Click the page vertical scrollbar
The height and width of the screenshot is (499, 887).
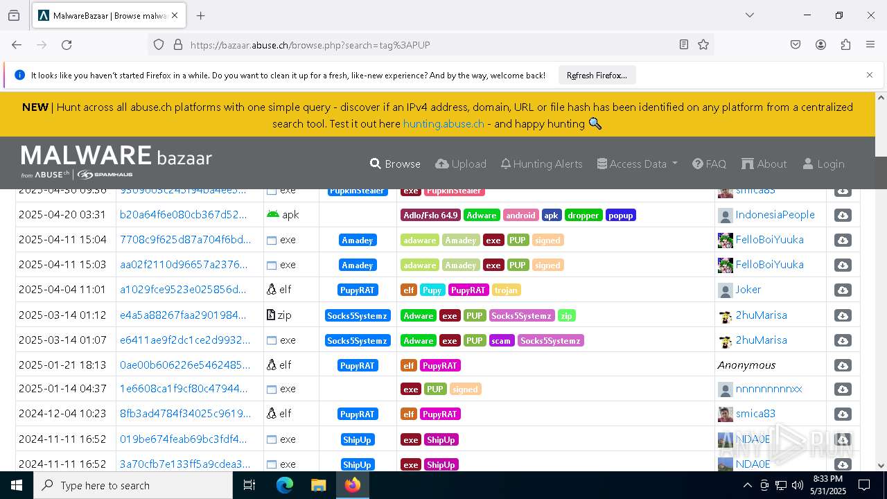(x=881, y=281)
